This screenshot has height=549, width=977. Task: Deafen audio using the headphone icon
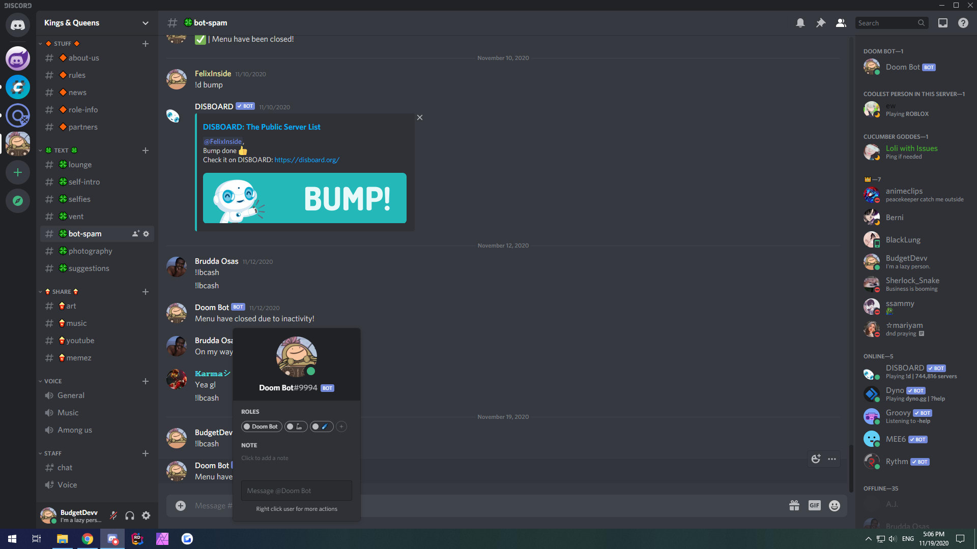(130, 515)
